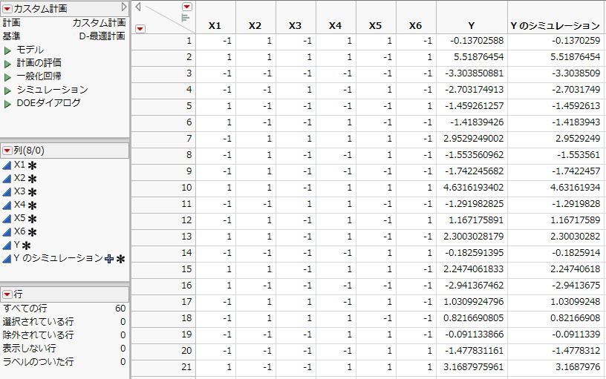Click the continuous type icon for X4

tap(7, 205)
